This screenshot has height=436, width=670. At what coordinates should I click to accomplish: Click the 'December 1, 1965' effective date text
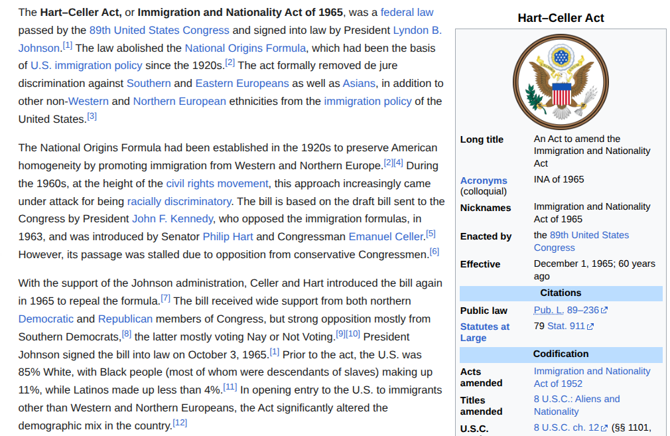(574, 263)
